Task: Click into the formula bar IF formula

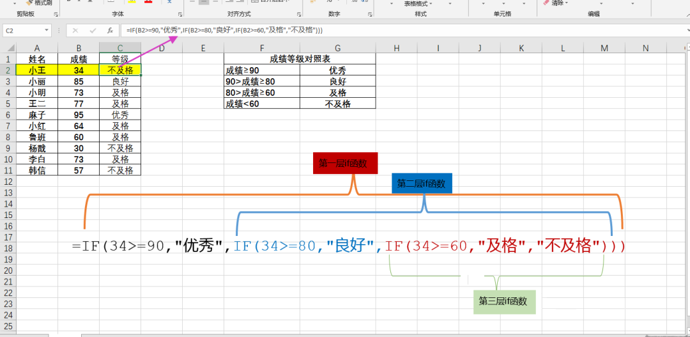Action: (x=224, y=31)
